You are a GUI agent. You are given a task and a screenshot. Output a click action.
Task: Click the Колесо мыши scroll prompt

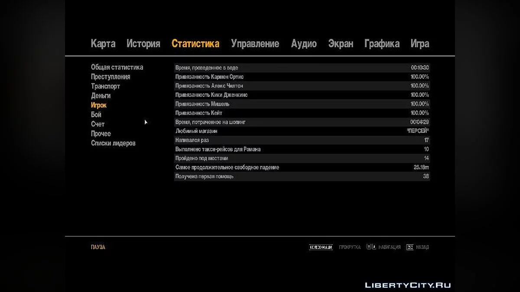point(320,247)
